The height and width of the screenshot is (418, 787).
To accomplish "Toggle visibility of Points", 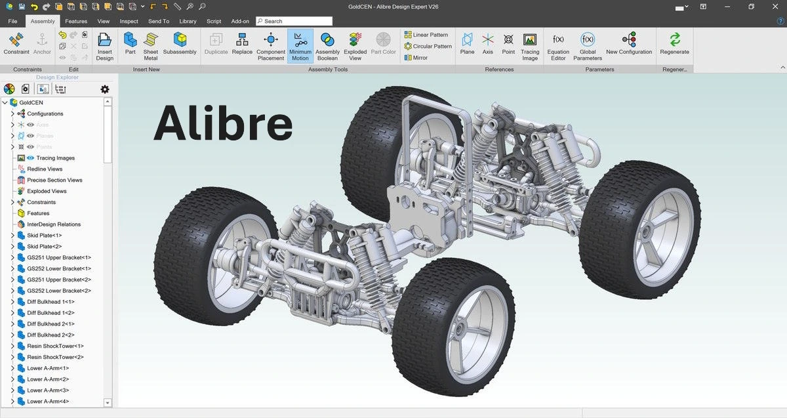I will (x=30, y=147).
